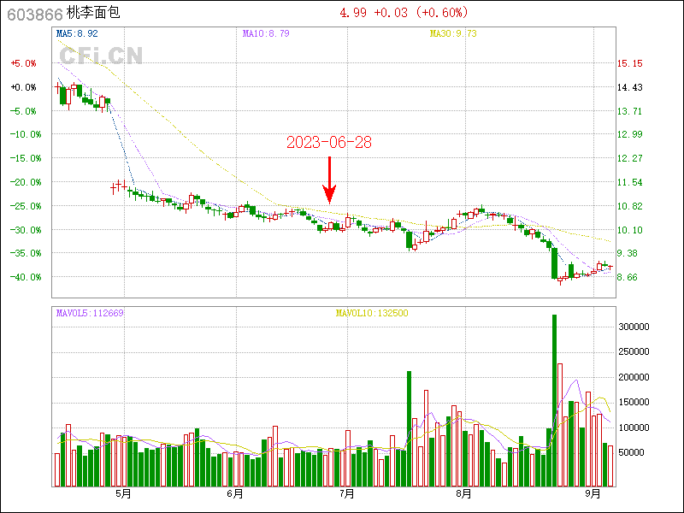Click the -10.0% left axis label
Viewport: 684px width, 513px height.
tap(26, 134)
